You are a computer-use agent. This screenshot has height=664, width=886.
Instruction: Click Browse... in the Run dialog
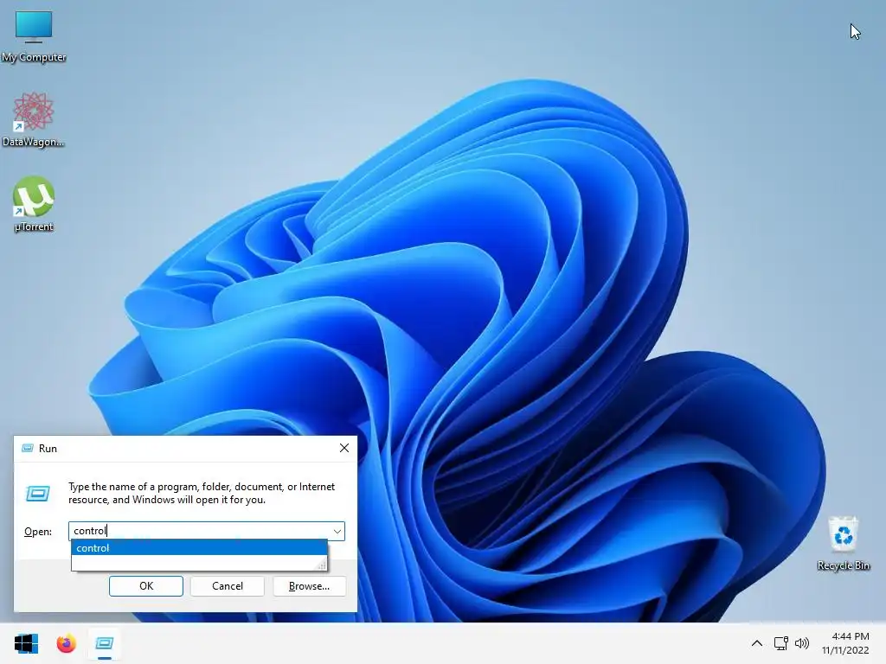click(x=309, y=586)
